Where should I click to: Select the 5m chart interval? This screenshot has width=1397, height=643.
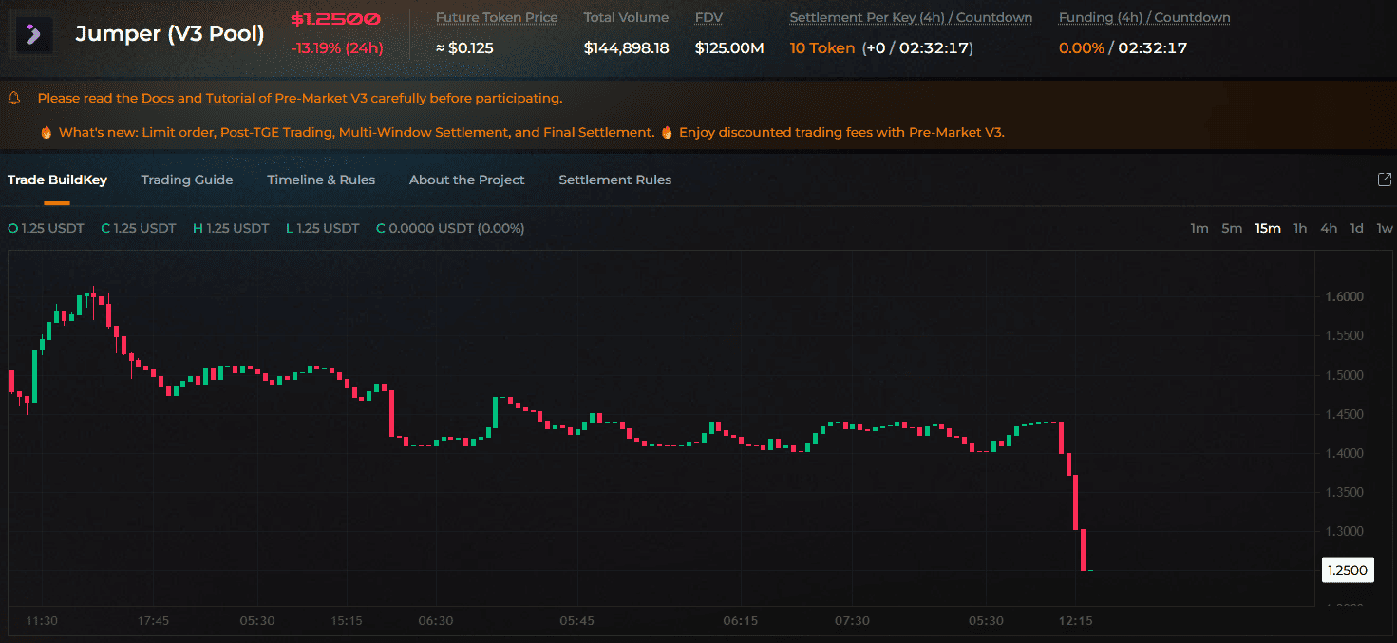coord(1232,228)
